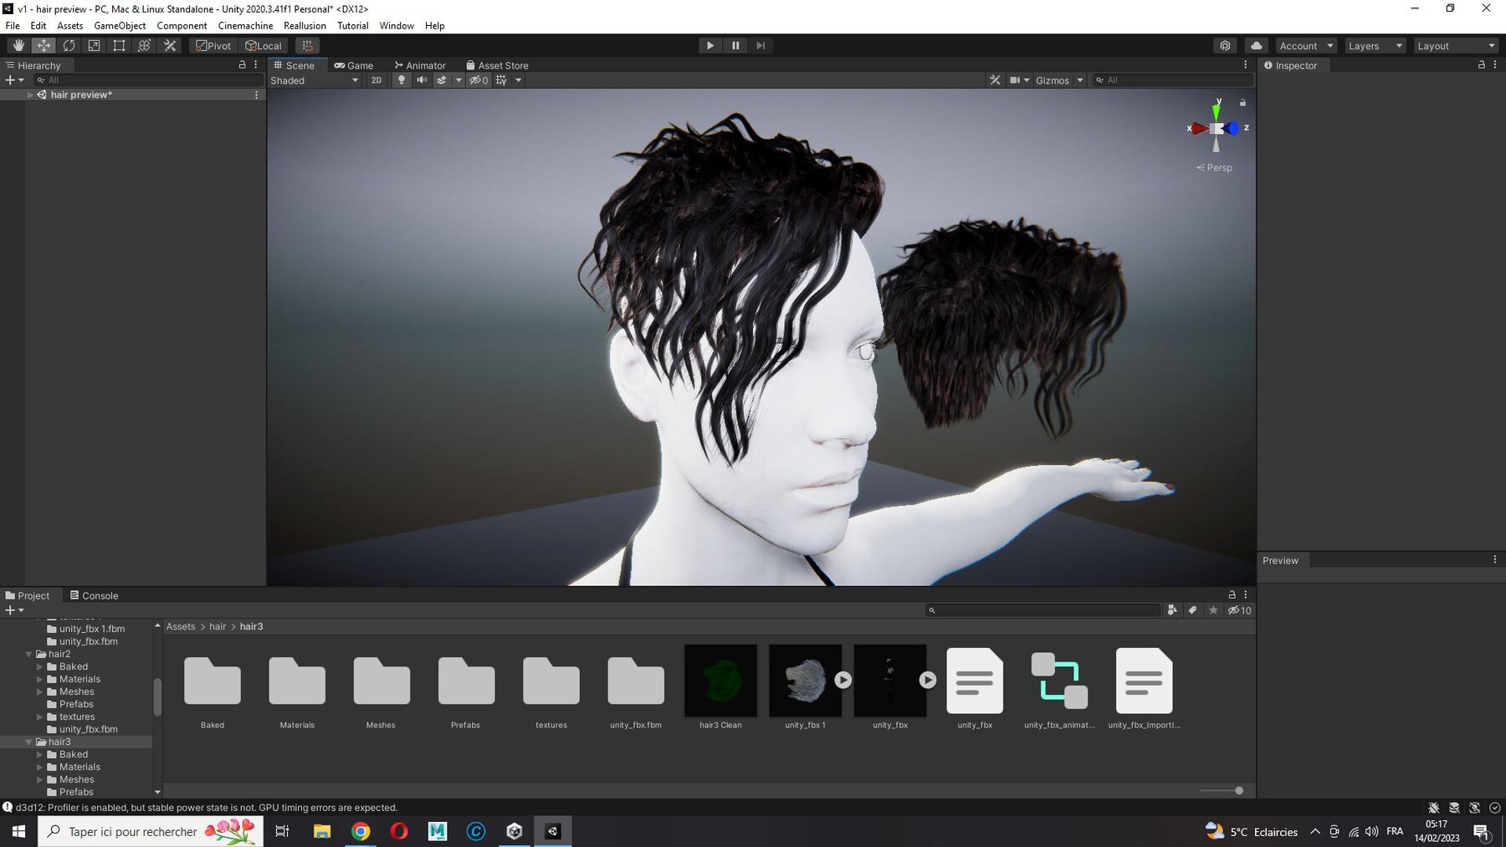The height and width of the screenshot is (847, 1506).
Task: Search by label in Project panel
Action: point(1192,610)
